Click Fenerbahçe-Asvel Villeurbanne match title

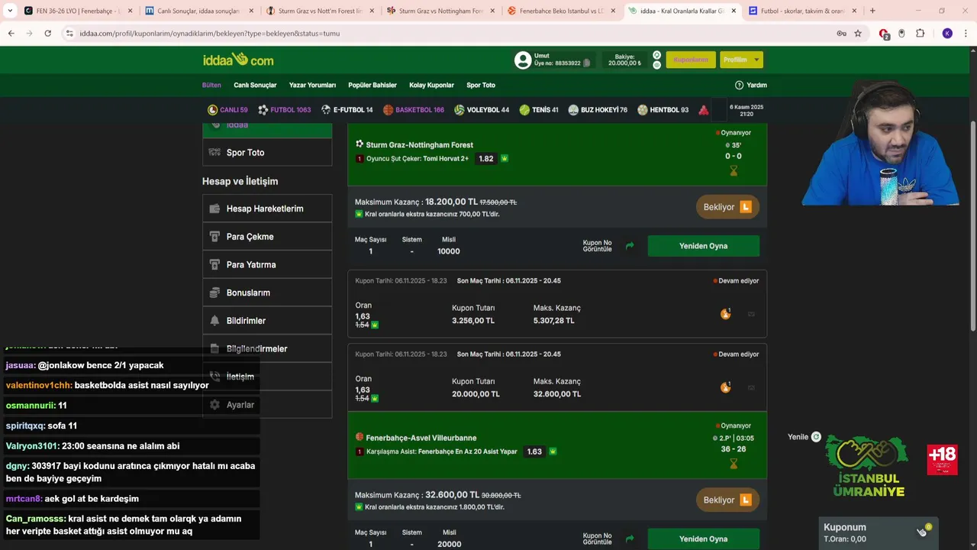click(x=421, y=438)
